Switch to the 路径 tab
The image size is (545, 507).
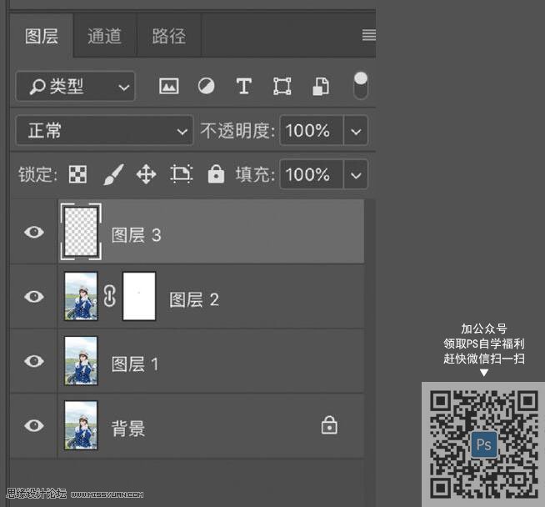168,36
